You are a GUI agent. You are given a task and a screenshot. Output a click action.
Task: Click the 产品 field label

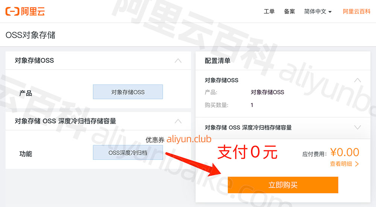click(x=26, y=93)
